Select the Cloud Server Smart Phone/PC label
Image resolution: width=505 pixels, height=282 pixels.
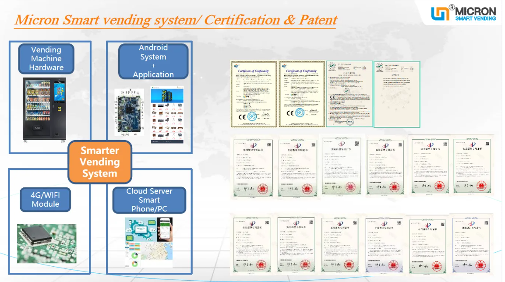click(149, 200)
